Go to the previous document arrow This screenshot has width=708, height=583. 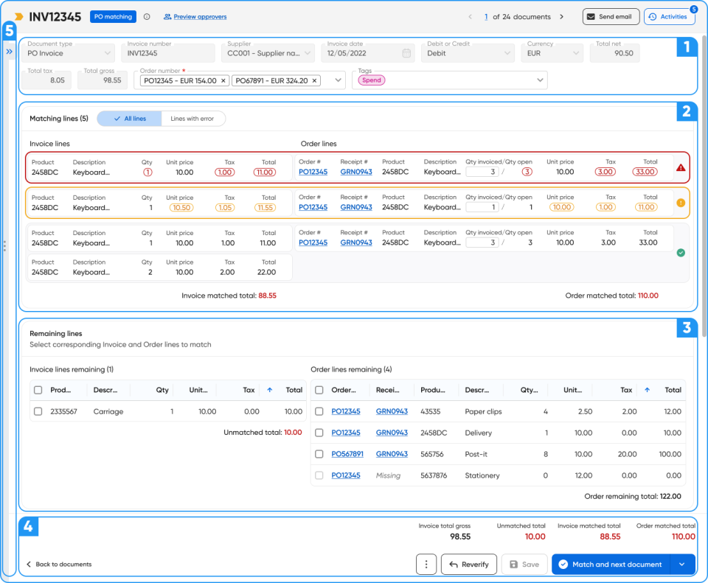pyautogui.click(x=471, y=17)
